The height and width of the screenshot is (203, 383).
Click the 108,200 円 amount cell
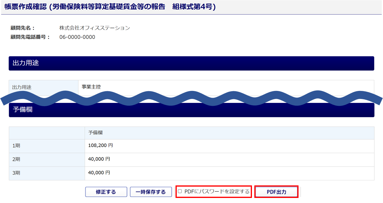click(x=100, y=146)
